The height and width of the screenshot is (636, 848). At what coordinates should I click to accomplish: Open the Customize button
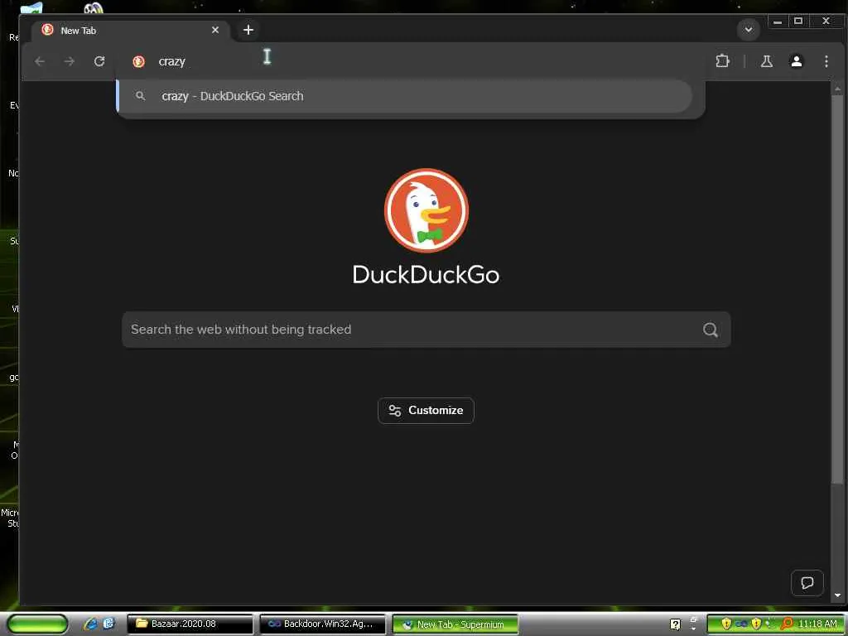426,411
